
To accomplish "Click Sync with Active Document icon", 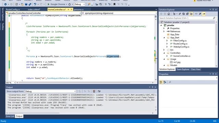I will [x=180, y=14].
